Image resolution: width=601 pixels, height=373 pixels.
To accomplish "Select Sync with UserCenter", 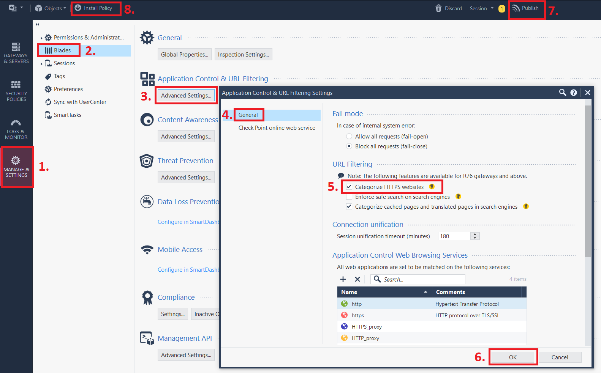I will point(80,102).
